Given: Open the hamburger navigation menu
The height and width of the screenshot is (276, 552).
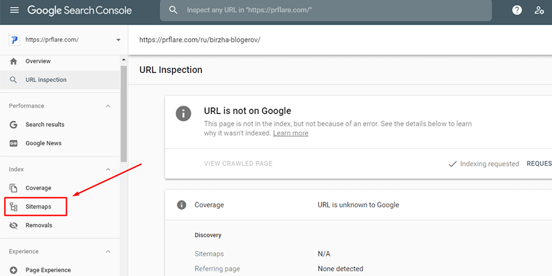Looking at the screenshot, I should point(14,10).
